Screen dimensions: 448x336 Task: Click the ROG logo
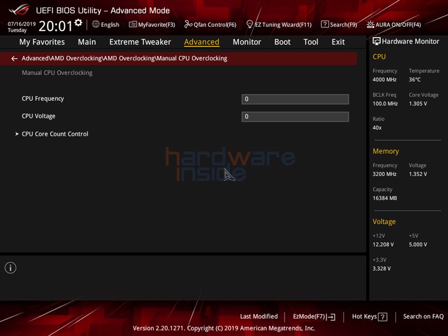click(19, 10)
